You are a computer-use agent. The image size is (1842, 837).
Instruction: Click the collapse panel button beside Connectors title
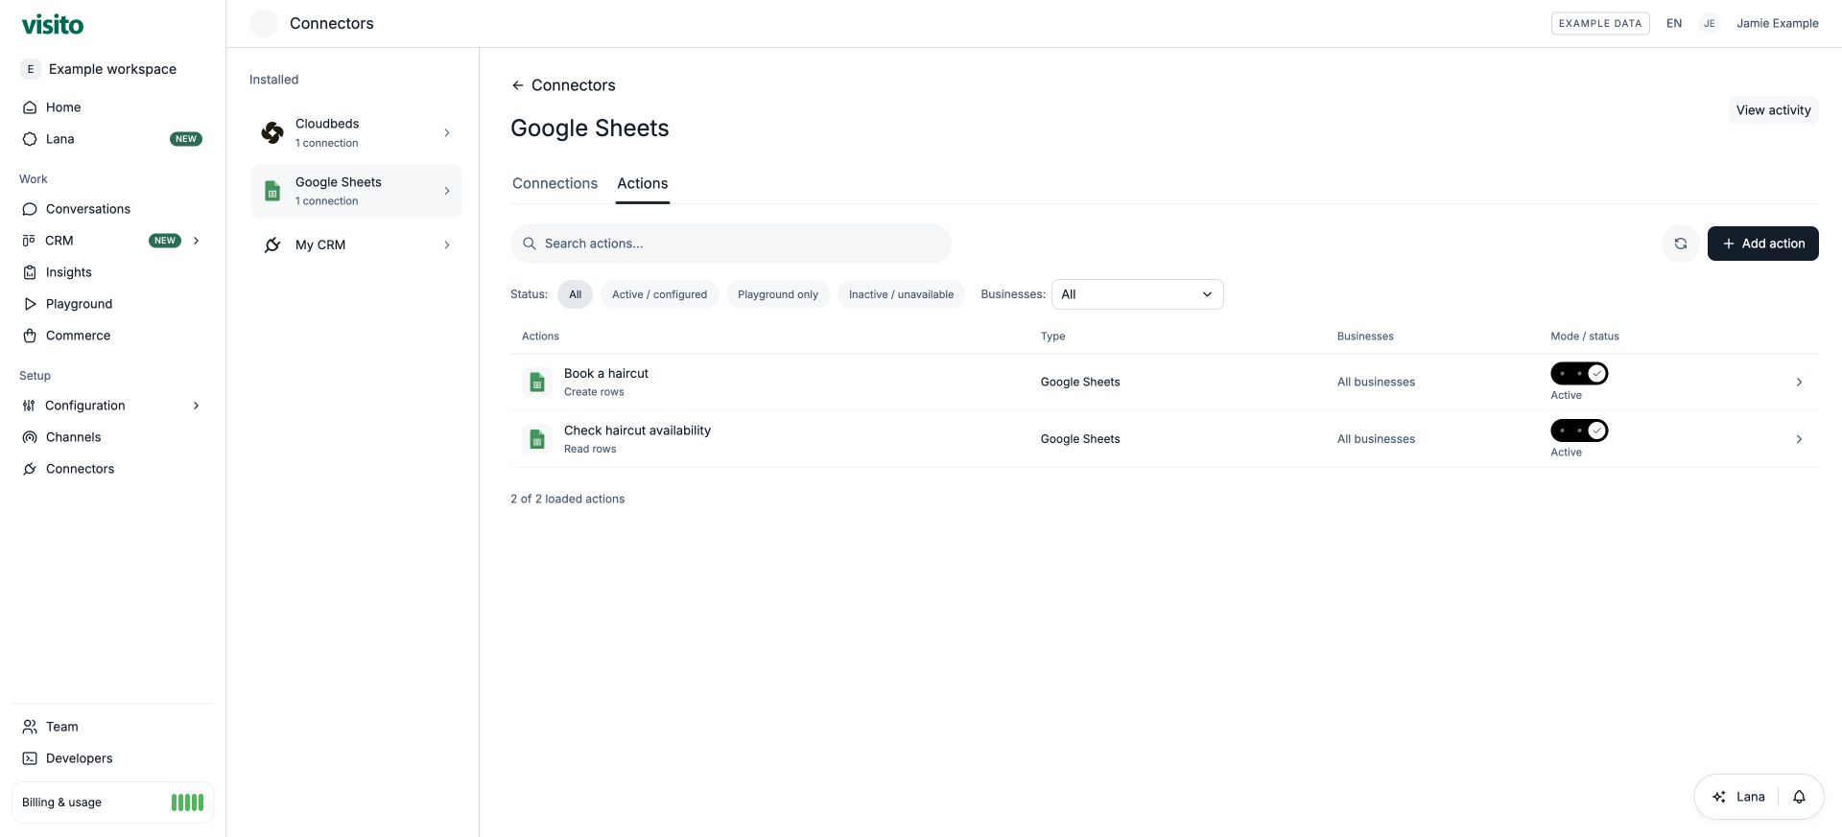(264, 23)
